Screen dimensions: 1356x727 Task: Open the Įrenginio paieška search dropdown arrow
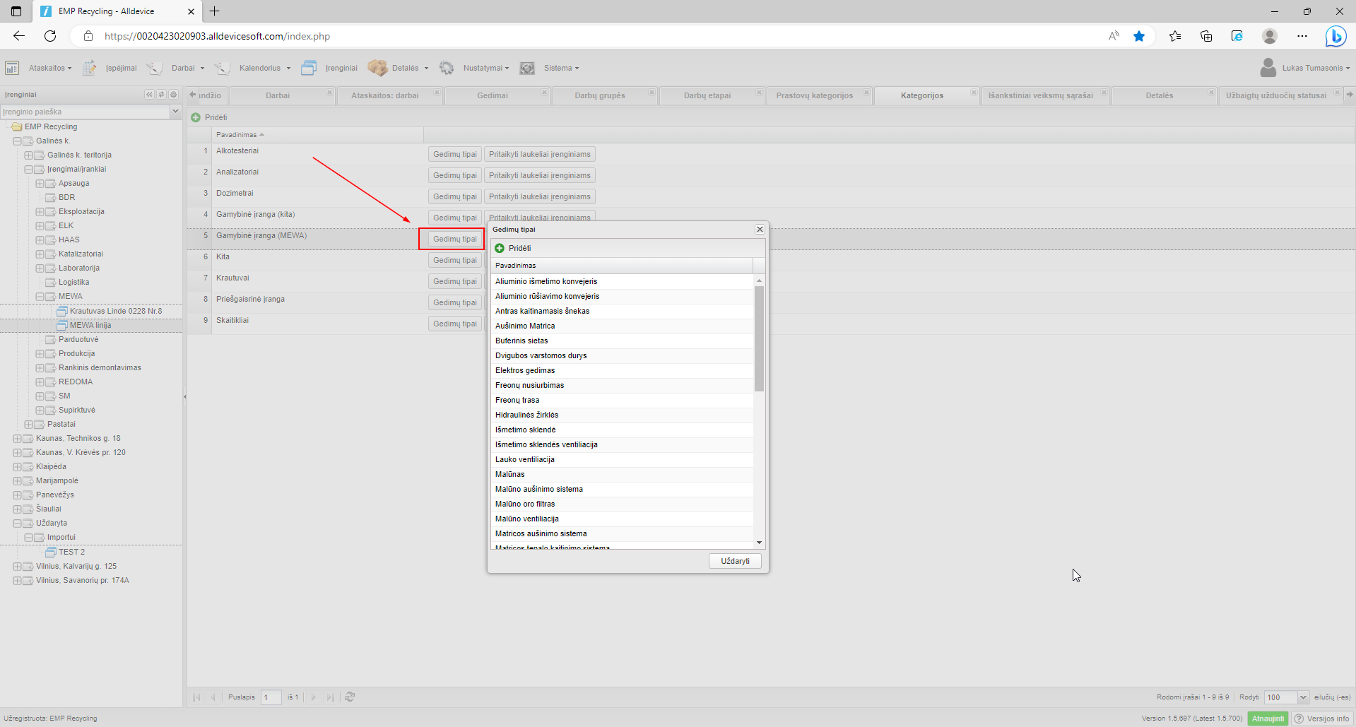pos(175,112)
